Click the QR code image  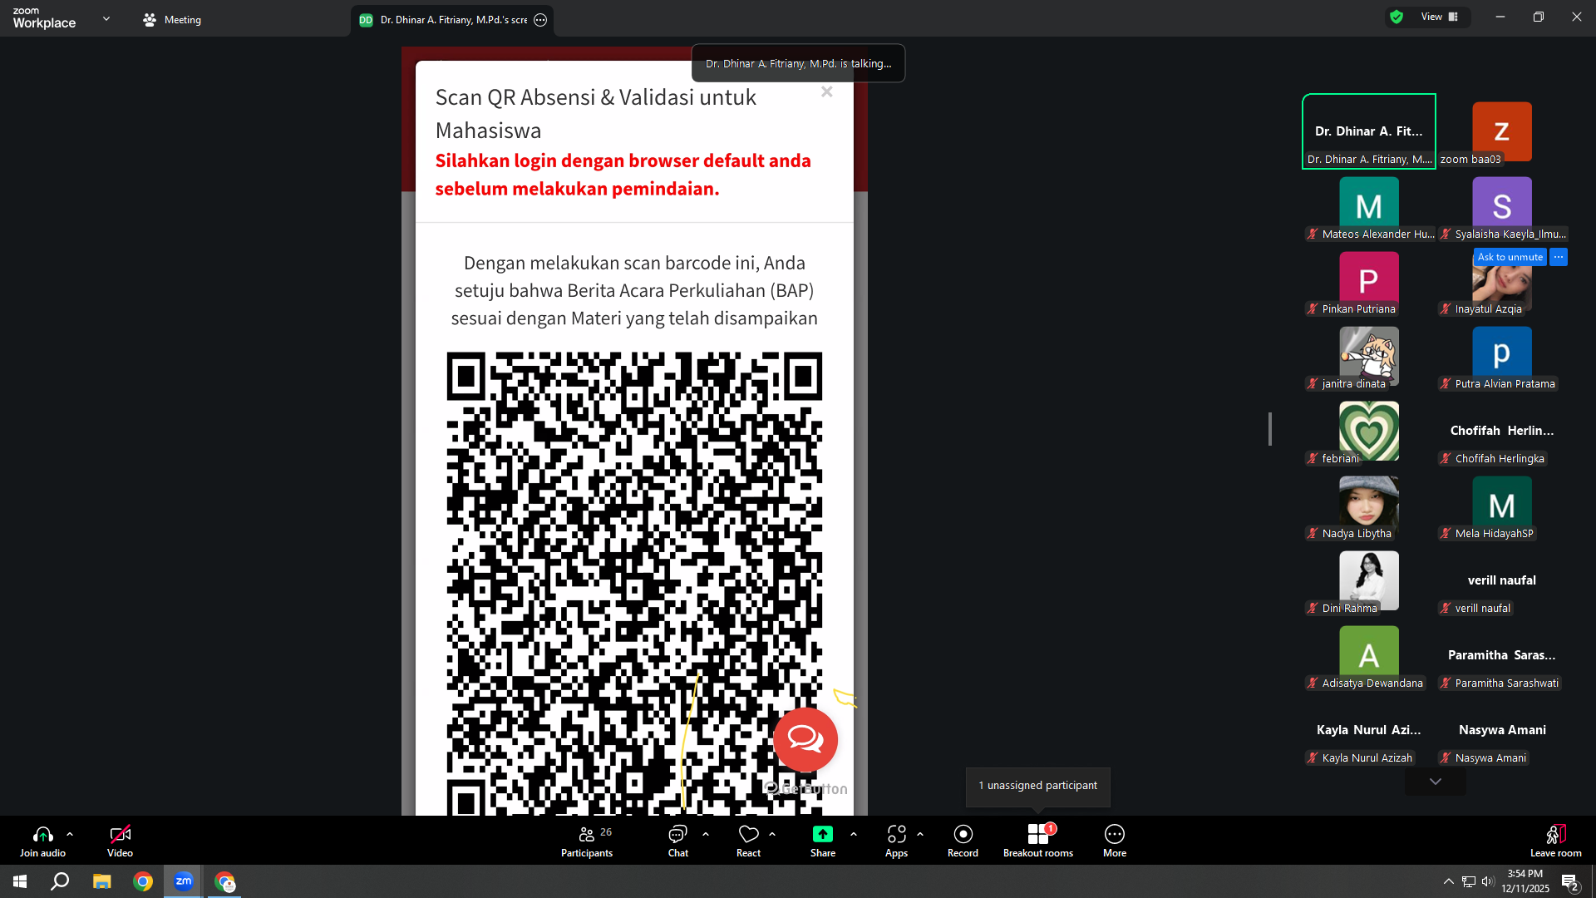(634, 583)
